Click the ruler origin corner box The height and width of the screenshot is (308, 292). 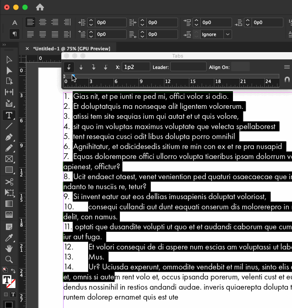(23, 59)
